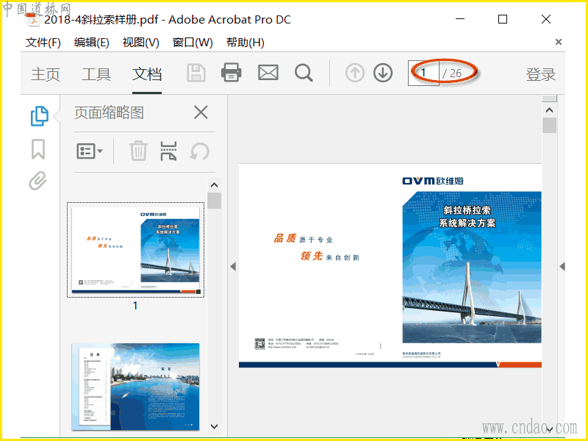Screen dimensions: 588x441
Task: Open the Page Thumbnails panel icon
Action: click(x=39, y=116)
